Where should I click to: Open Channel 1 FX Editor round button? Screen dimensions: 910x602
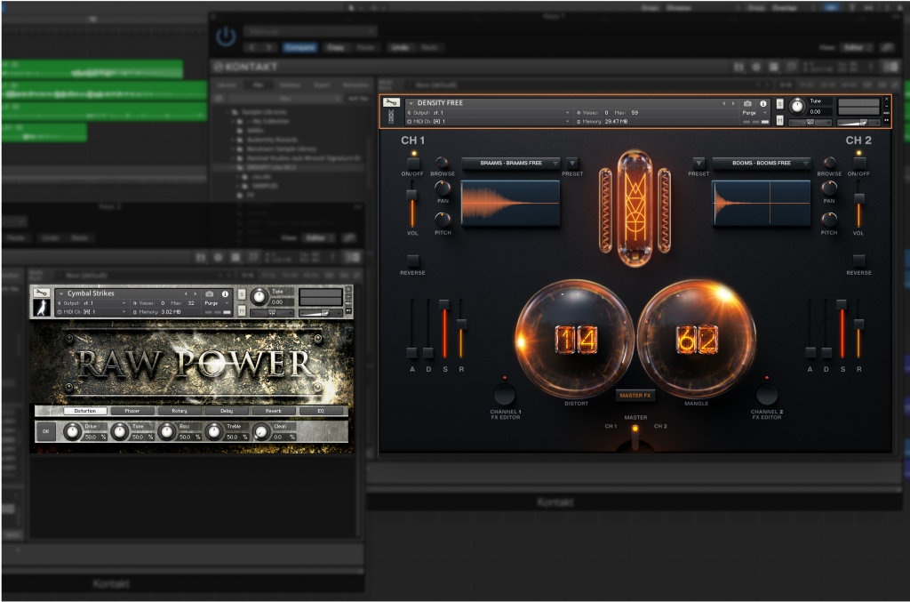(x=505, y=395)
